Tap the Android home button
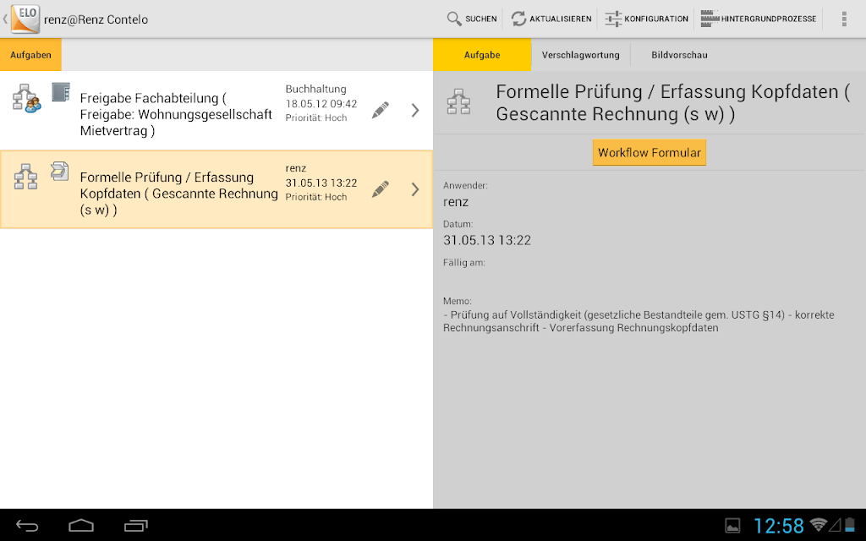This screenshot has height=541, width=866. [81, 526]
